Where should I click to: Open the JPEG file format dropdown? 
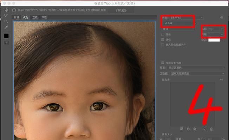(x=180, y=23)
